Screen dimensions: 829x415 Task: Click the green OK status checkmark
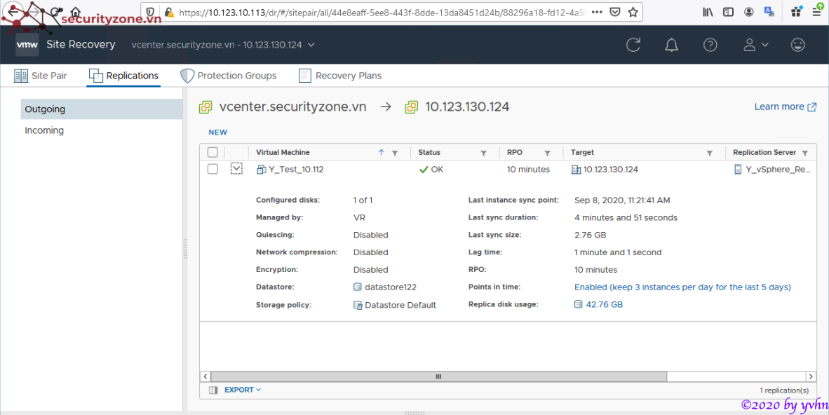tap(423, 170)
